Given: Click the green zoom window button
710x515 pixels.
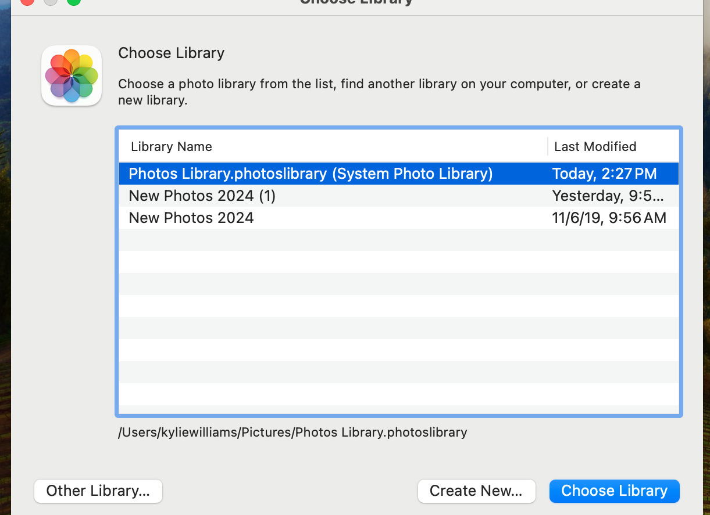Looking at the screenshot, I should point(73,1).
